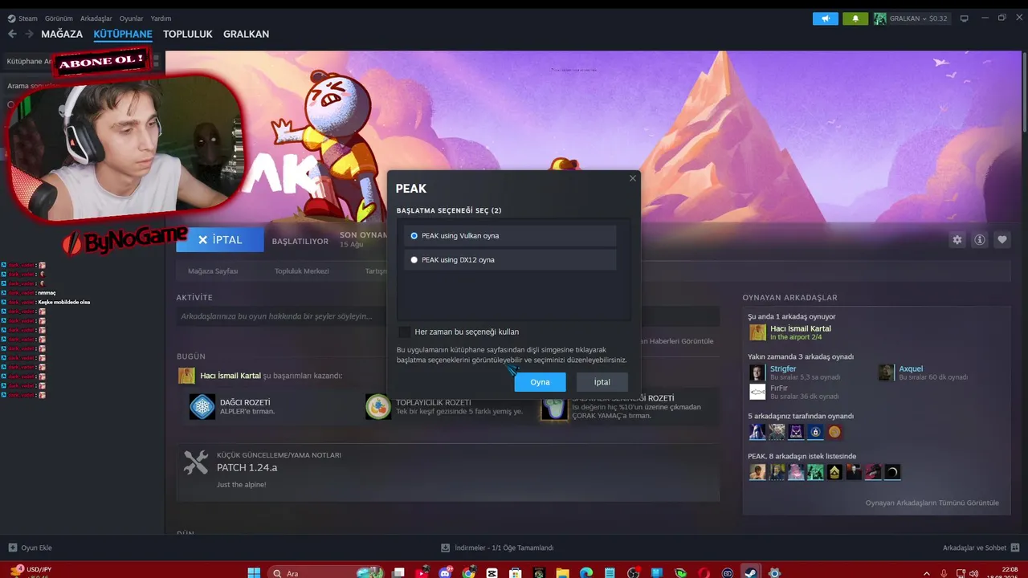Click the Oyna button in the dialog
Viewport: 1028px width, 578px height.
click(x=540, y=382)
